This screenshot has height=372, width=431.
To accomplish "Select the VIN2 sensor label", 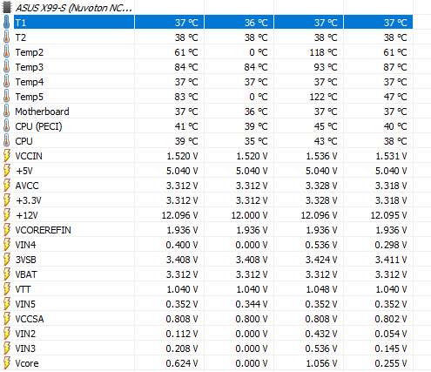I will tap(25, 334).
